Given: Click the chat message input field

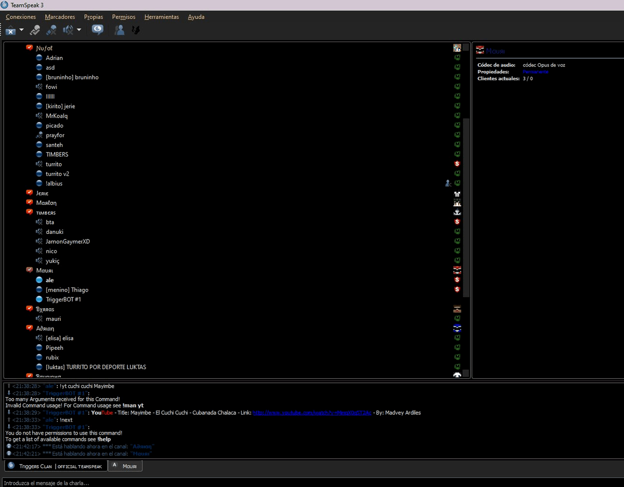Looking at the screenshot, I should (312, 483).
